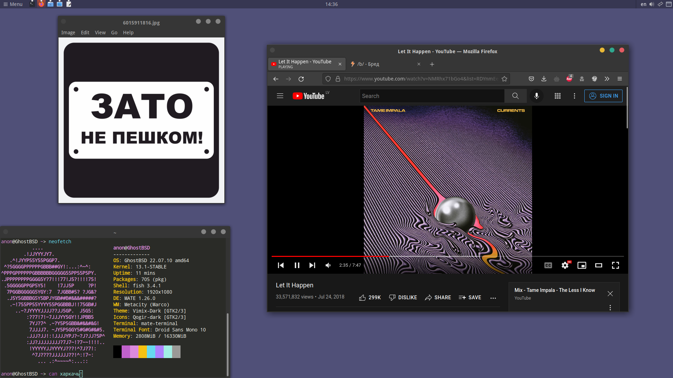Image resolution: width=673 pixels, height=378 pixels.
Task: Open the Menu button in the top panel
Action: 13,4
